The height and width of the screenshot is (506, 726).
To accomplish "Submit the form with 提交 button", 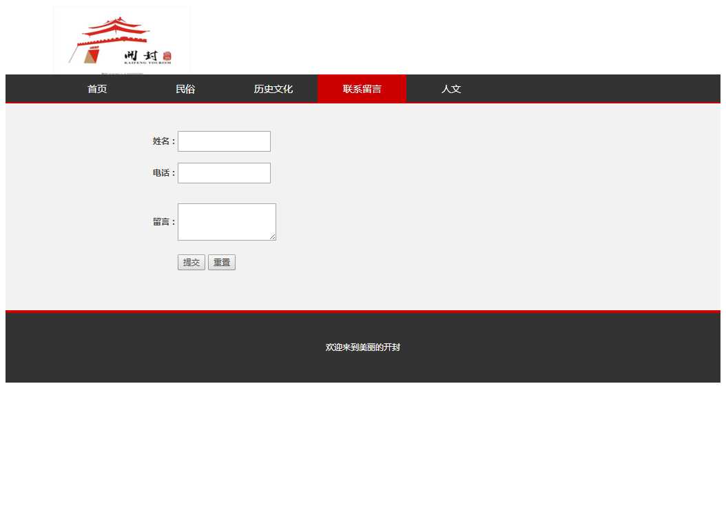I will pyautogui.click(x=191, y=263).
